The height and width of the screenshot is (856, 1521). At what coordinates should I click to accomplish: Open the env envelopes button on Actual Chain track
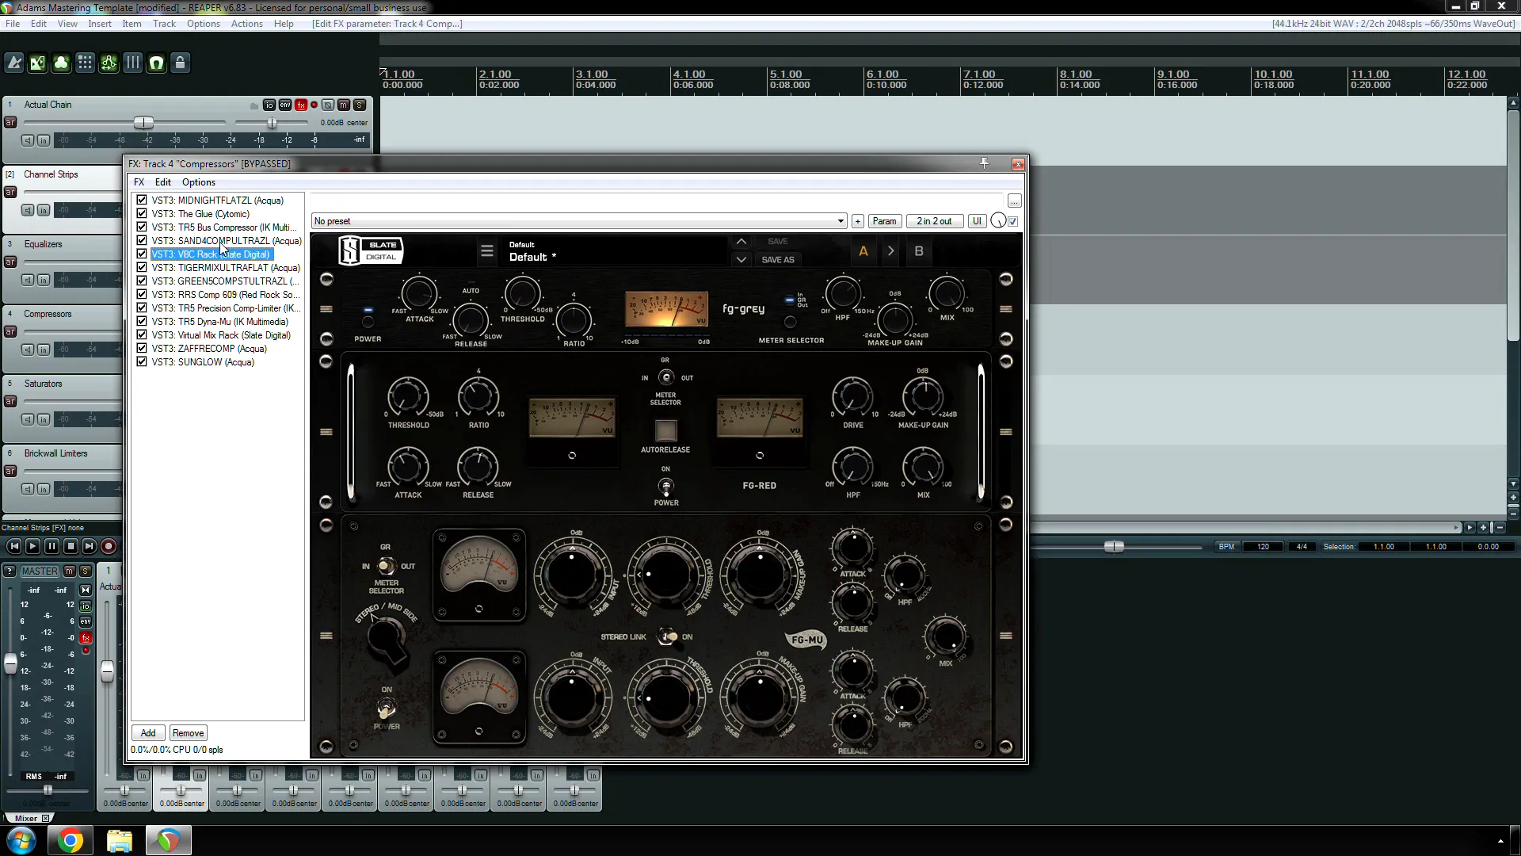click(285, 105)
